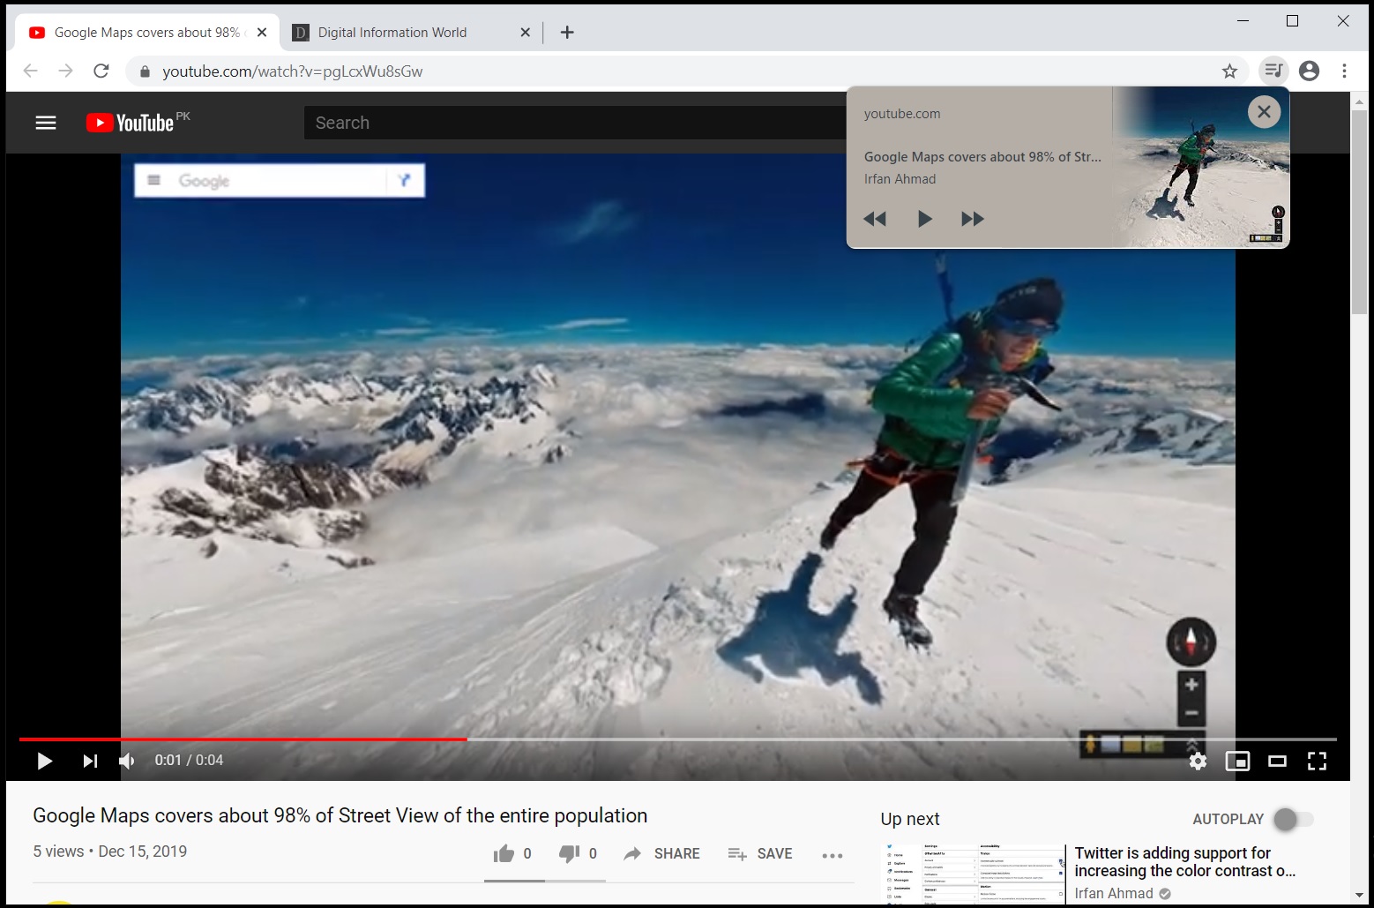
Task: Toggle AUTOPLAY off
Action: (x=1287, y=819)
